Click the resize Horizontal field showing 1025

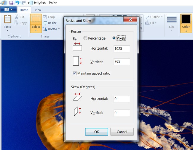122,49
